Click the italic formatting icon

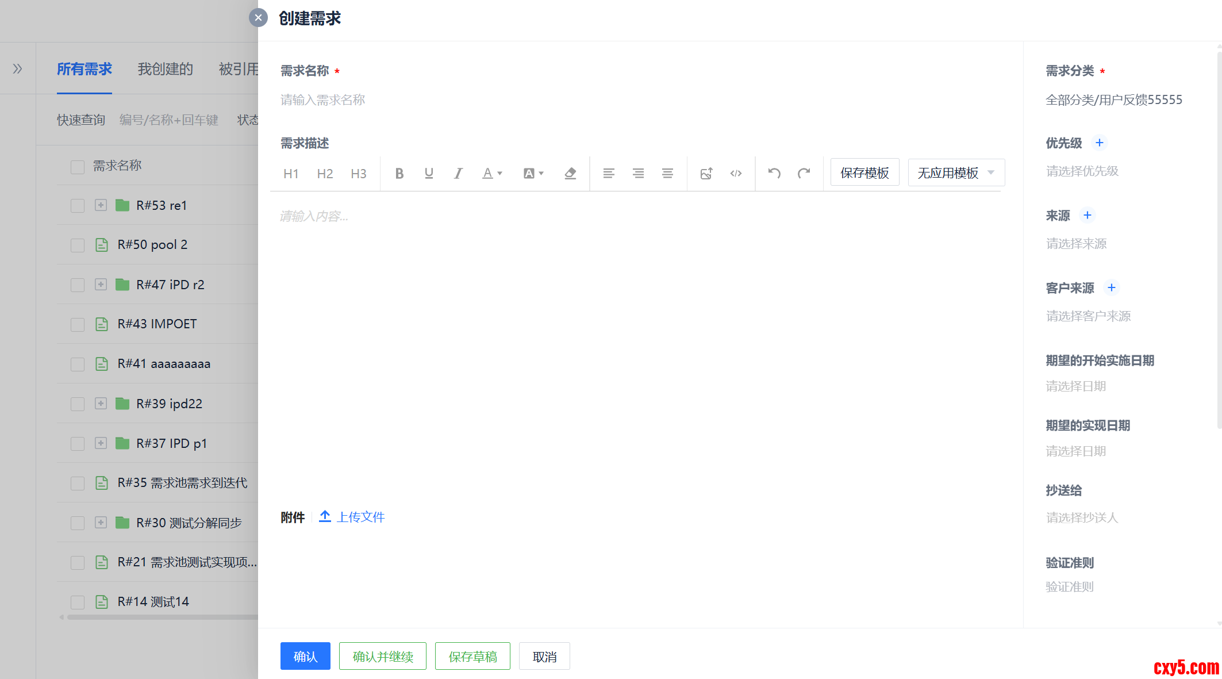pos(458,173)
